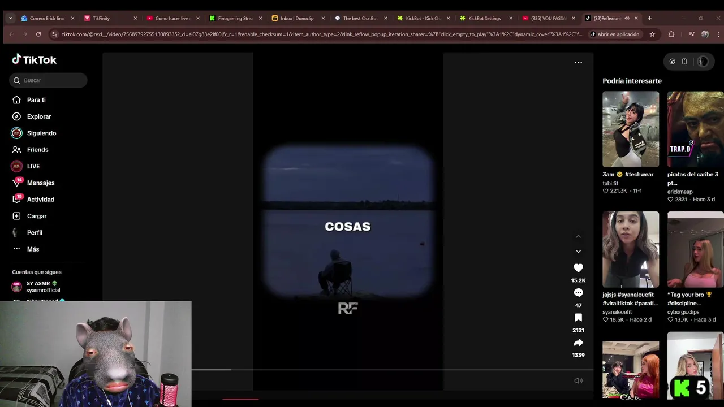Reload the page
Viewport: 724px width, 407px height.
[x=38, y=34]
